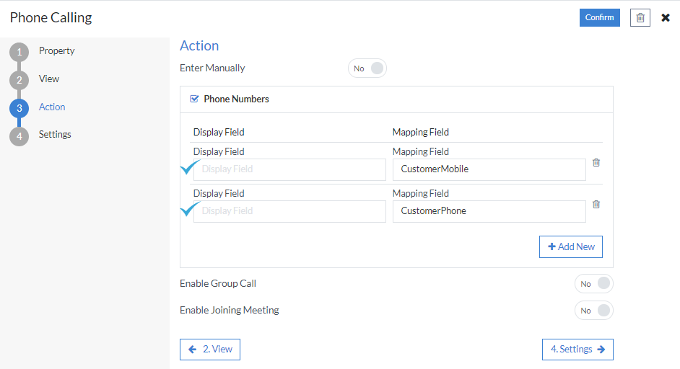Close the Phone Calling dialog with X
This screenshot has width=680, height=369.
point(666,18)
